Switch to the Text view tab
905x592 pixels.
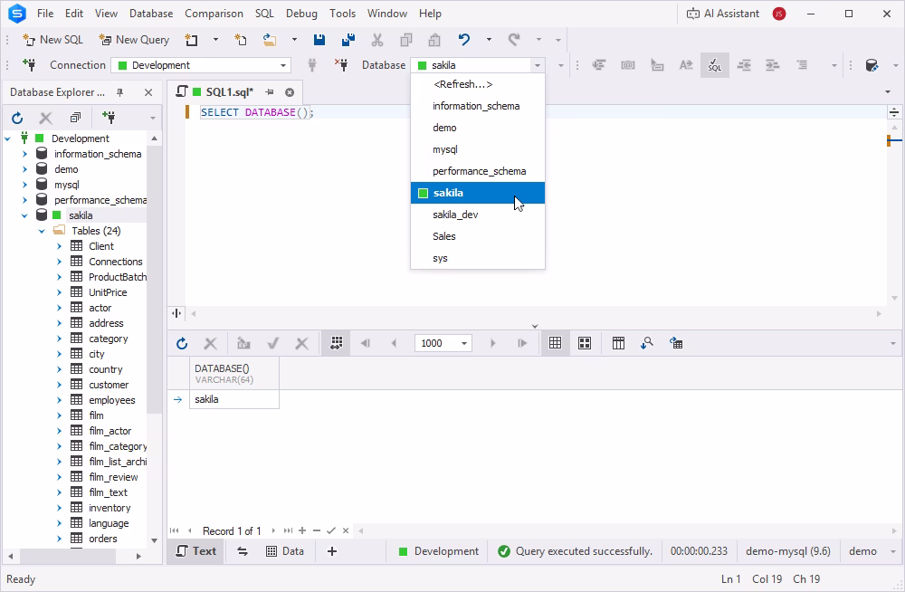click(195, 551)
